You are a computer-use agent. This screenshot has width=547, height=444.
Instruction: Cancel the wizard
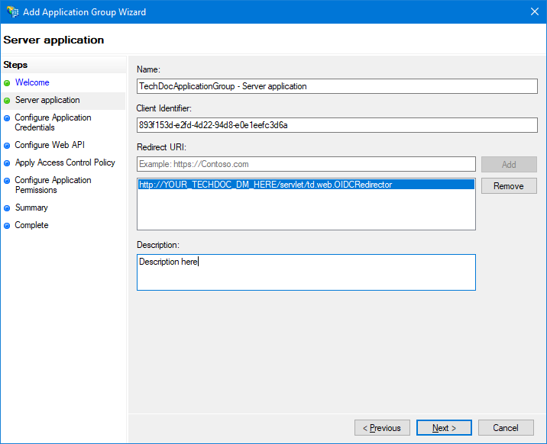point(506,428)
